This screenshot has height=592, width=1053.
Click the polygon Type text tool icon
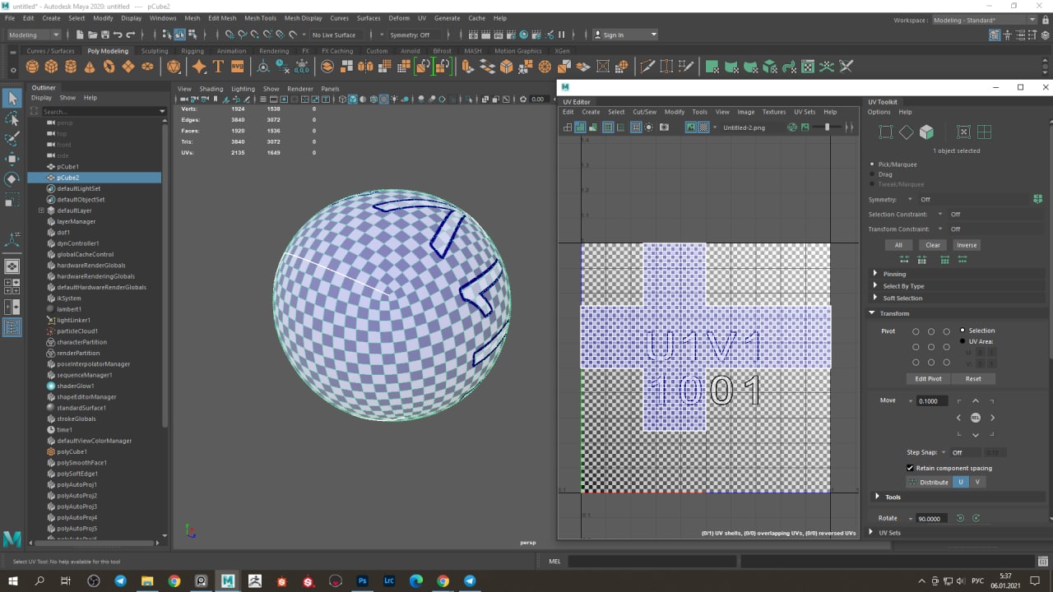(219, 67)
